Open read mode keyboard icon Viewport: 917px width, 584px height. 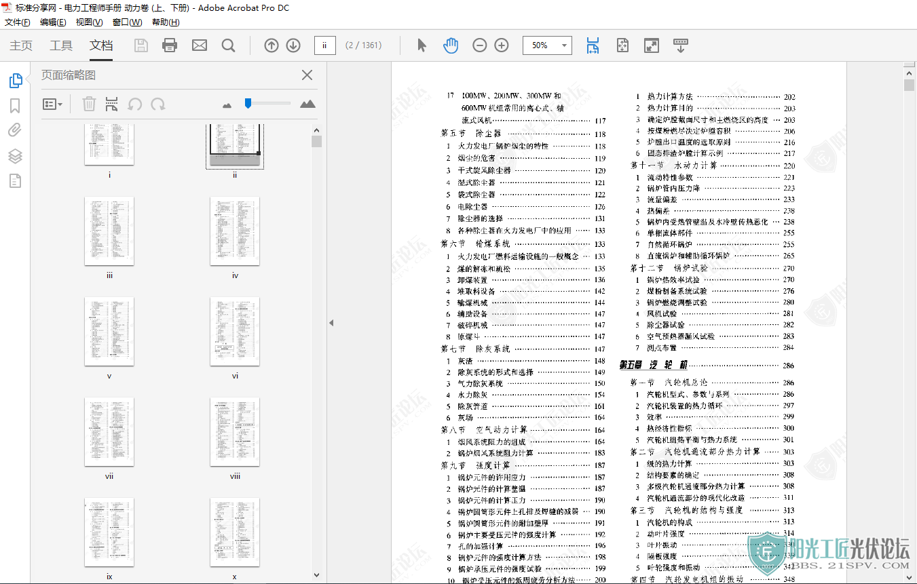(x=680, y=45)
